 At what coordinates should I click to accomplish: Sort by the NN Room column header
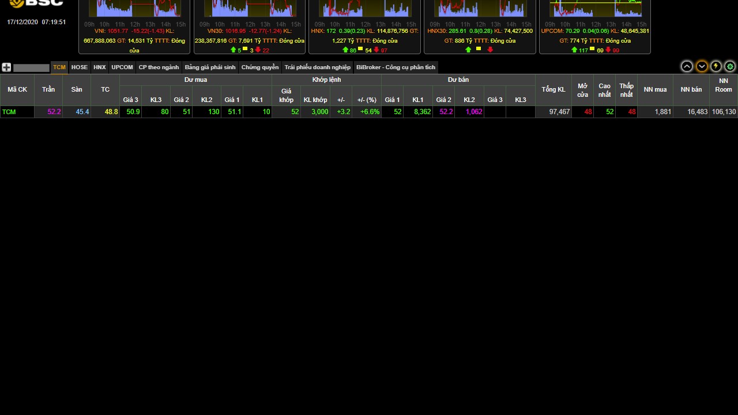coord(724,90)
